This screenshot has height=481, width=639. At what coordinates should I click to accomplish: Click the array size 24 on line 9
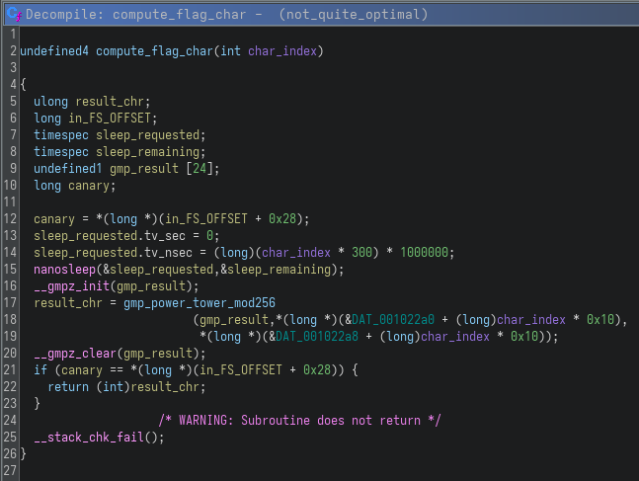(x=200, y=169)
